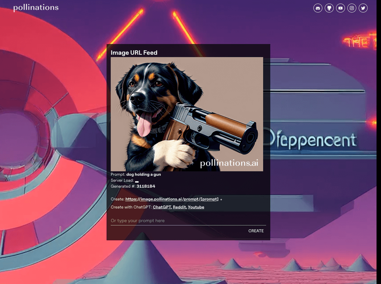Viewport: 381px width, 284px height.
Task: Click the pollinations logo
Action: pyautogui.click(x=36, y=7)
